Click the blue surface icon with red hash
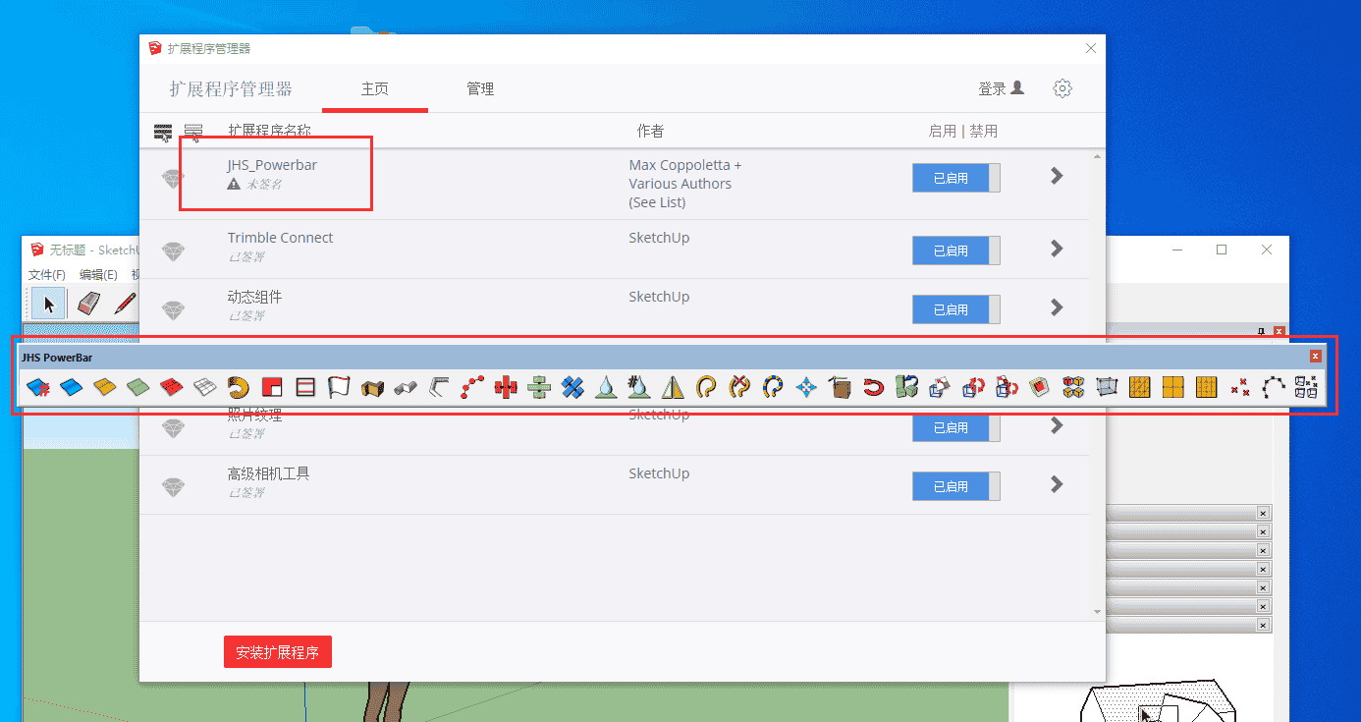The image size is (1361, 722). [x=38, y=387]
